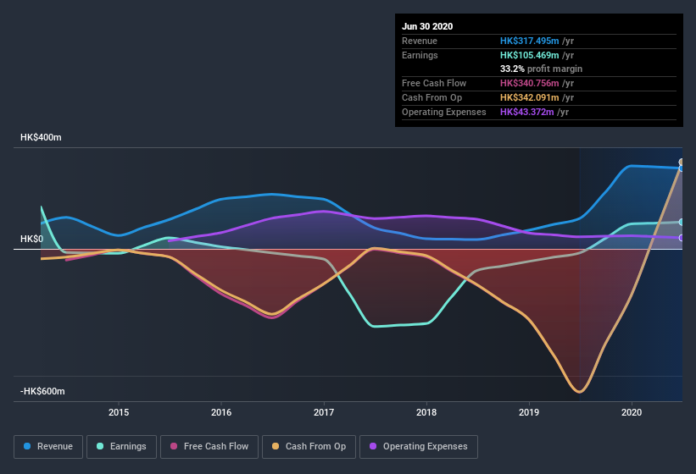The image size is (696, 474).
Task: Click the orange Cash From Op dot
Action: click(x=276, y=446)
